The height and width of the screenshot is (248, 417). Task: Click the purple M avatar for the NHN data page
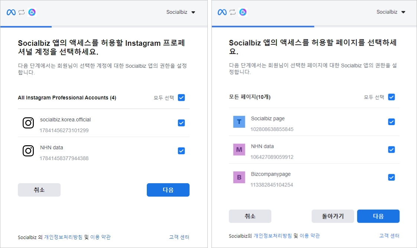239,150
